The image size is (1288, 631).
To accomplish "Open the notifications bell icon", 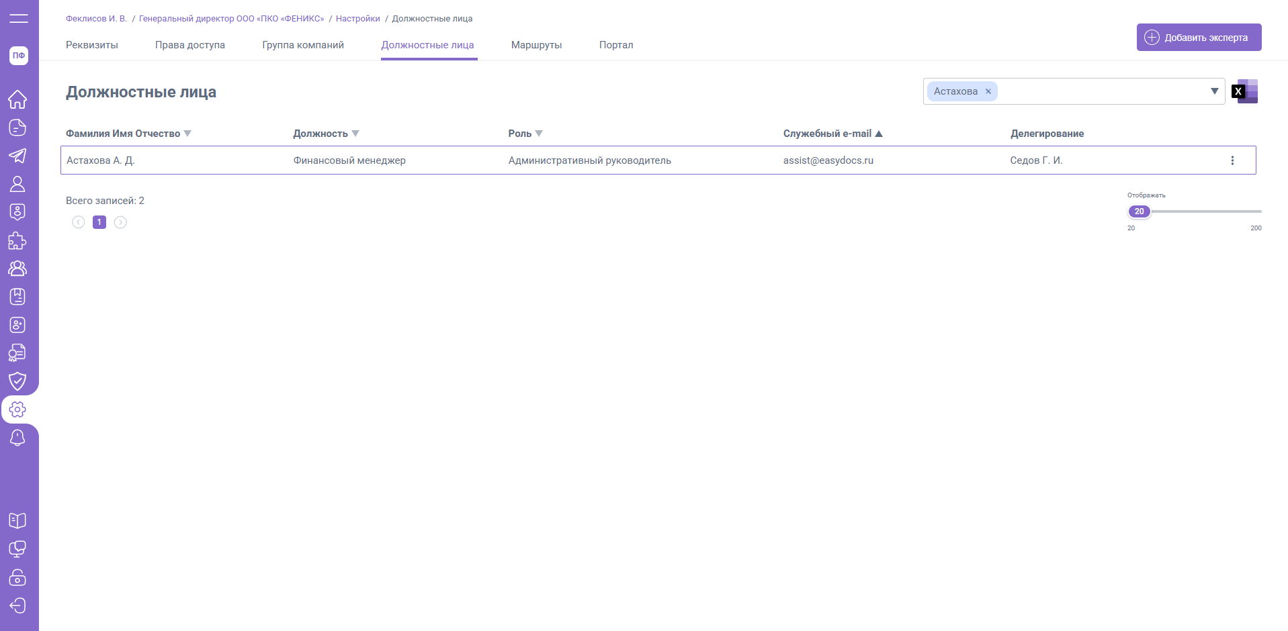I will [17, 438].
